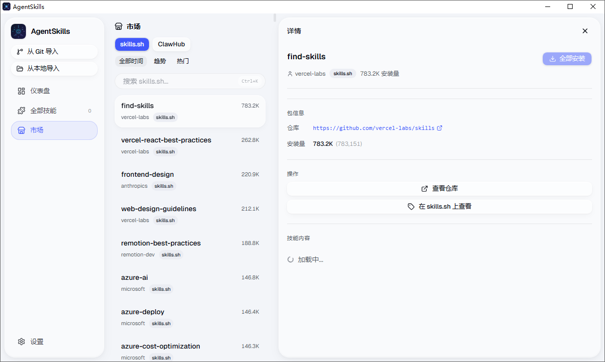Open the vercel-labs skills repository link
Viewport: 605px width, 362px height.
click(x=375, y=127)
